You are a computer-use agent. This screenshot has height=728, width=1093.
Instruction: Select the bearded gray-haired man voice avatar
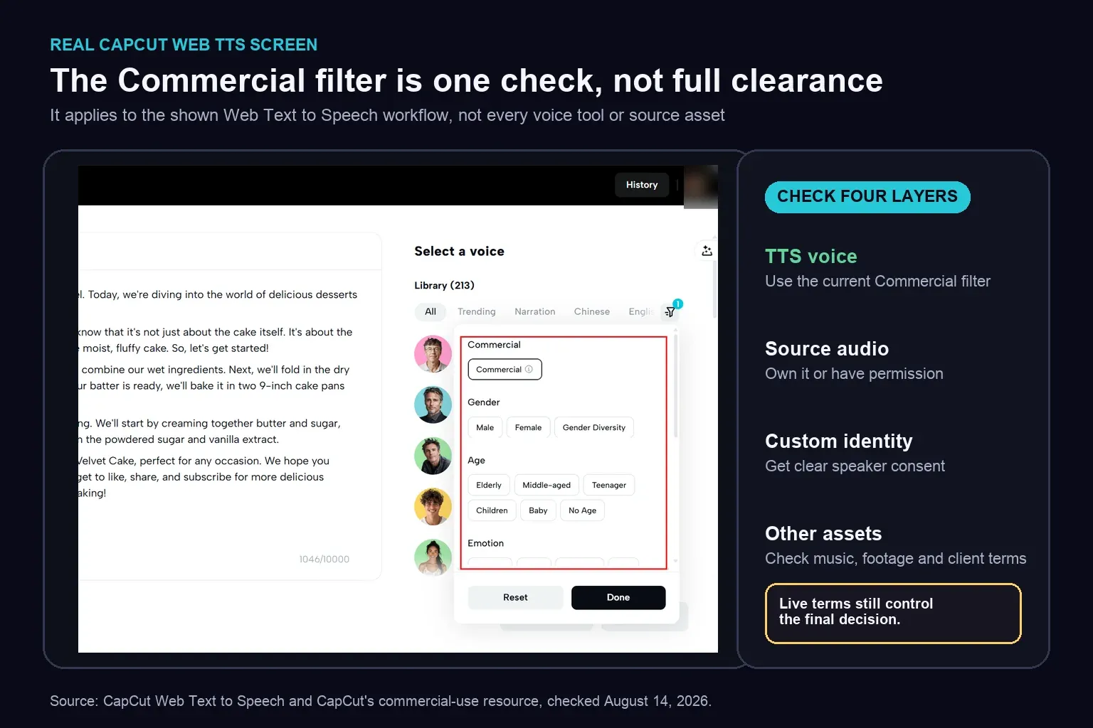[x=433, y=405]
